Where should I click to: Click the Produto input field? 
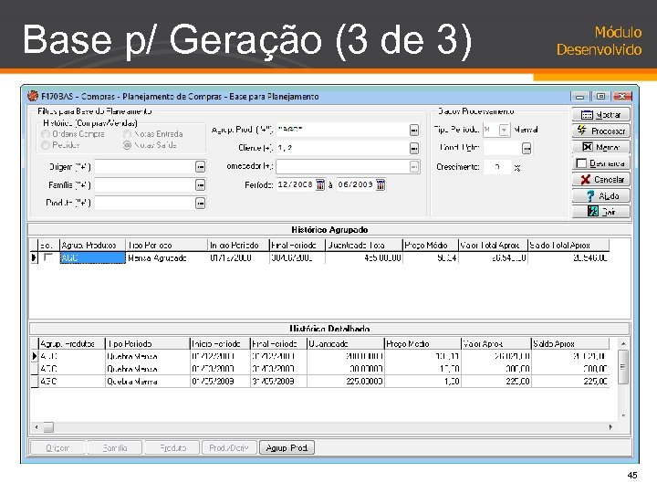pos(144,204)
